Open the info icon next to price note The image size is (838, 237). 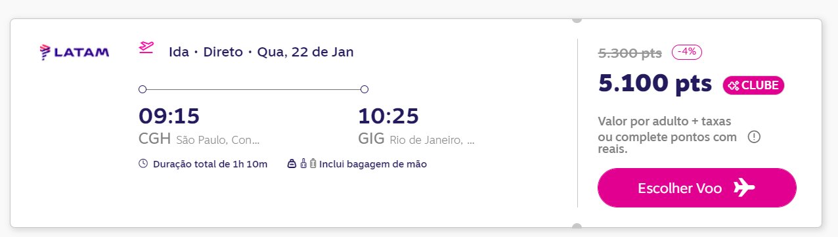754,137
